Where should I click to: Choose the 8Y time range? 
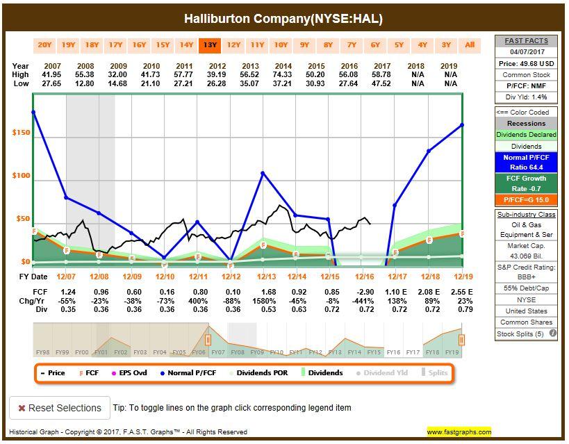[x=328, y=45]
